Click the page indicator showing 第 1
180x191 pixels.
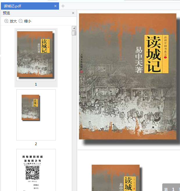point(171,187)
